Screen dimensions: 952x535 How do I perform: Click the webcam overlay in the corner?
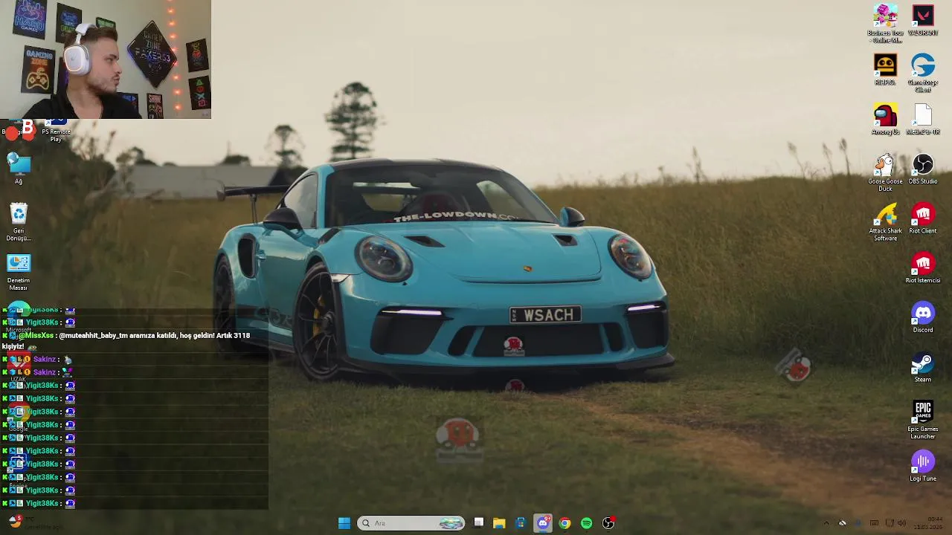(x=106, y=59)
